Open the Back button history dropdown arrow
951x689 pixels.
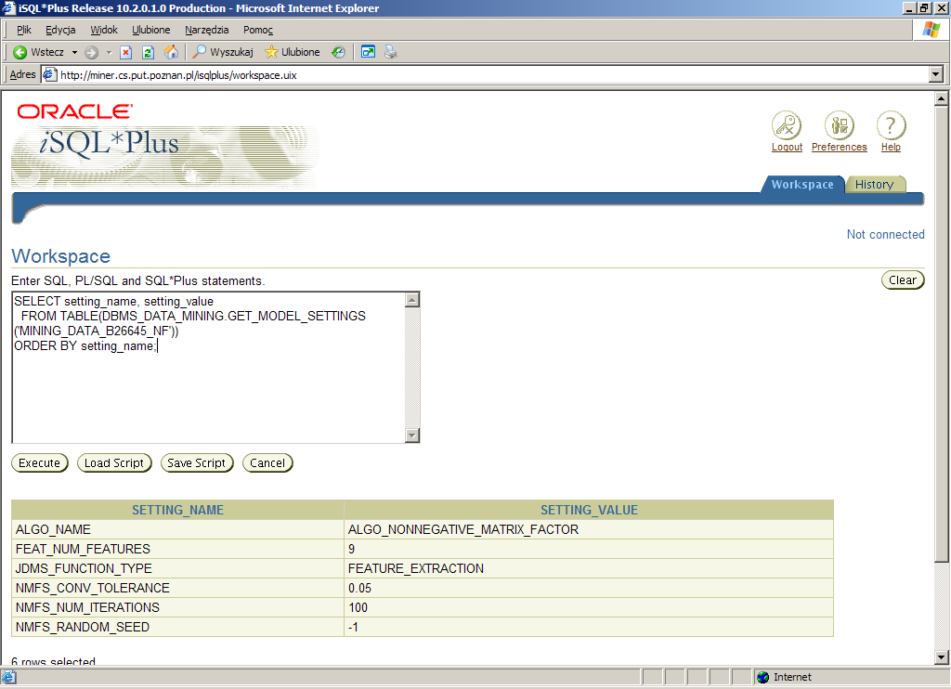point(74,53)
